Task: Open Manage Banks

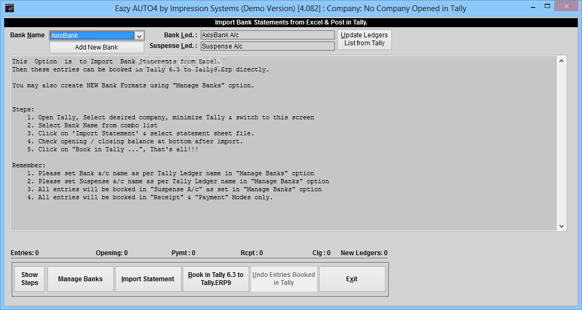Action: [x=80, y=279]
